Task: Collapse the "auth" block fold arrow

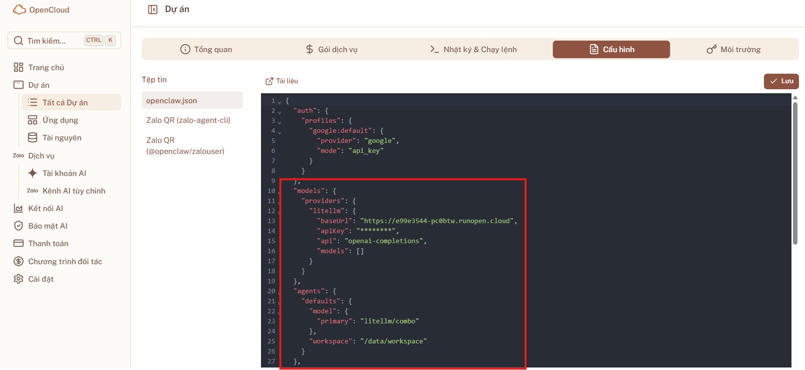Action: pyautogui.click(x=280, y=112)
